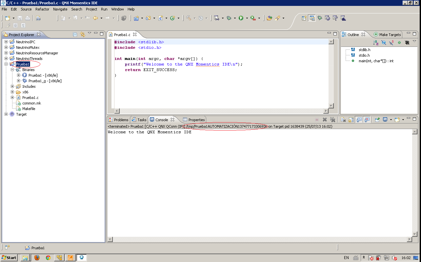Toggle alphabetical sort in Outline view
The height and width of the screenshot is (262, 421).
[x=376, y=43]
